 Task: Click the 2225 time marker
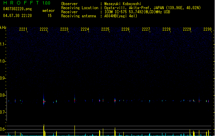(105, 29)
